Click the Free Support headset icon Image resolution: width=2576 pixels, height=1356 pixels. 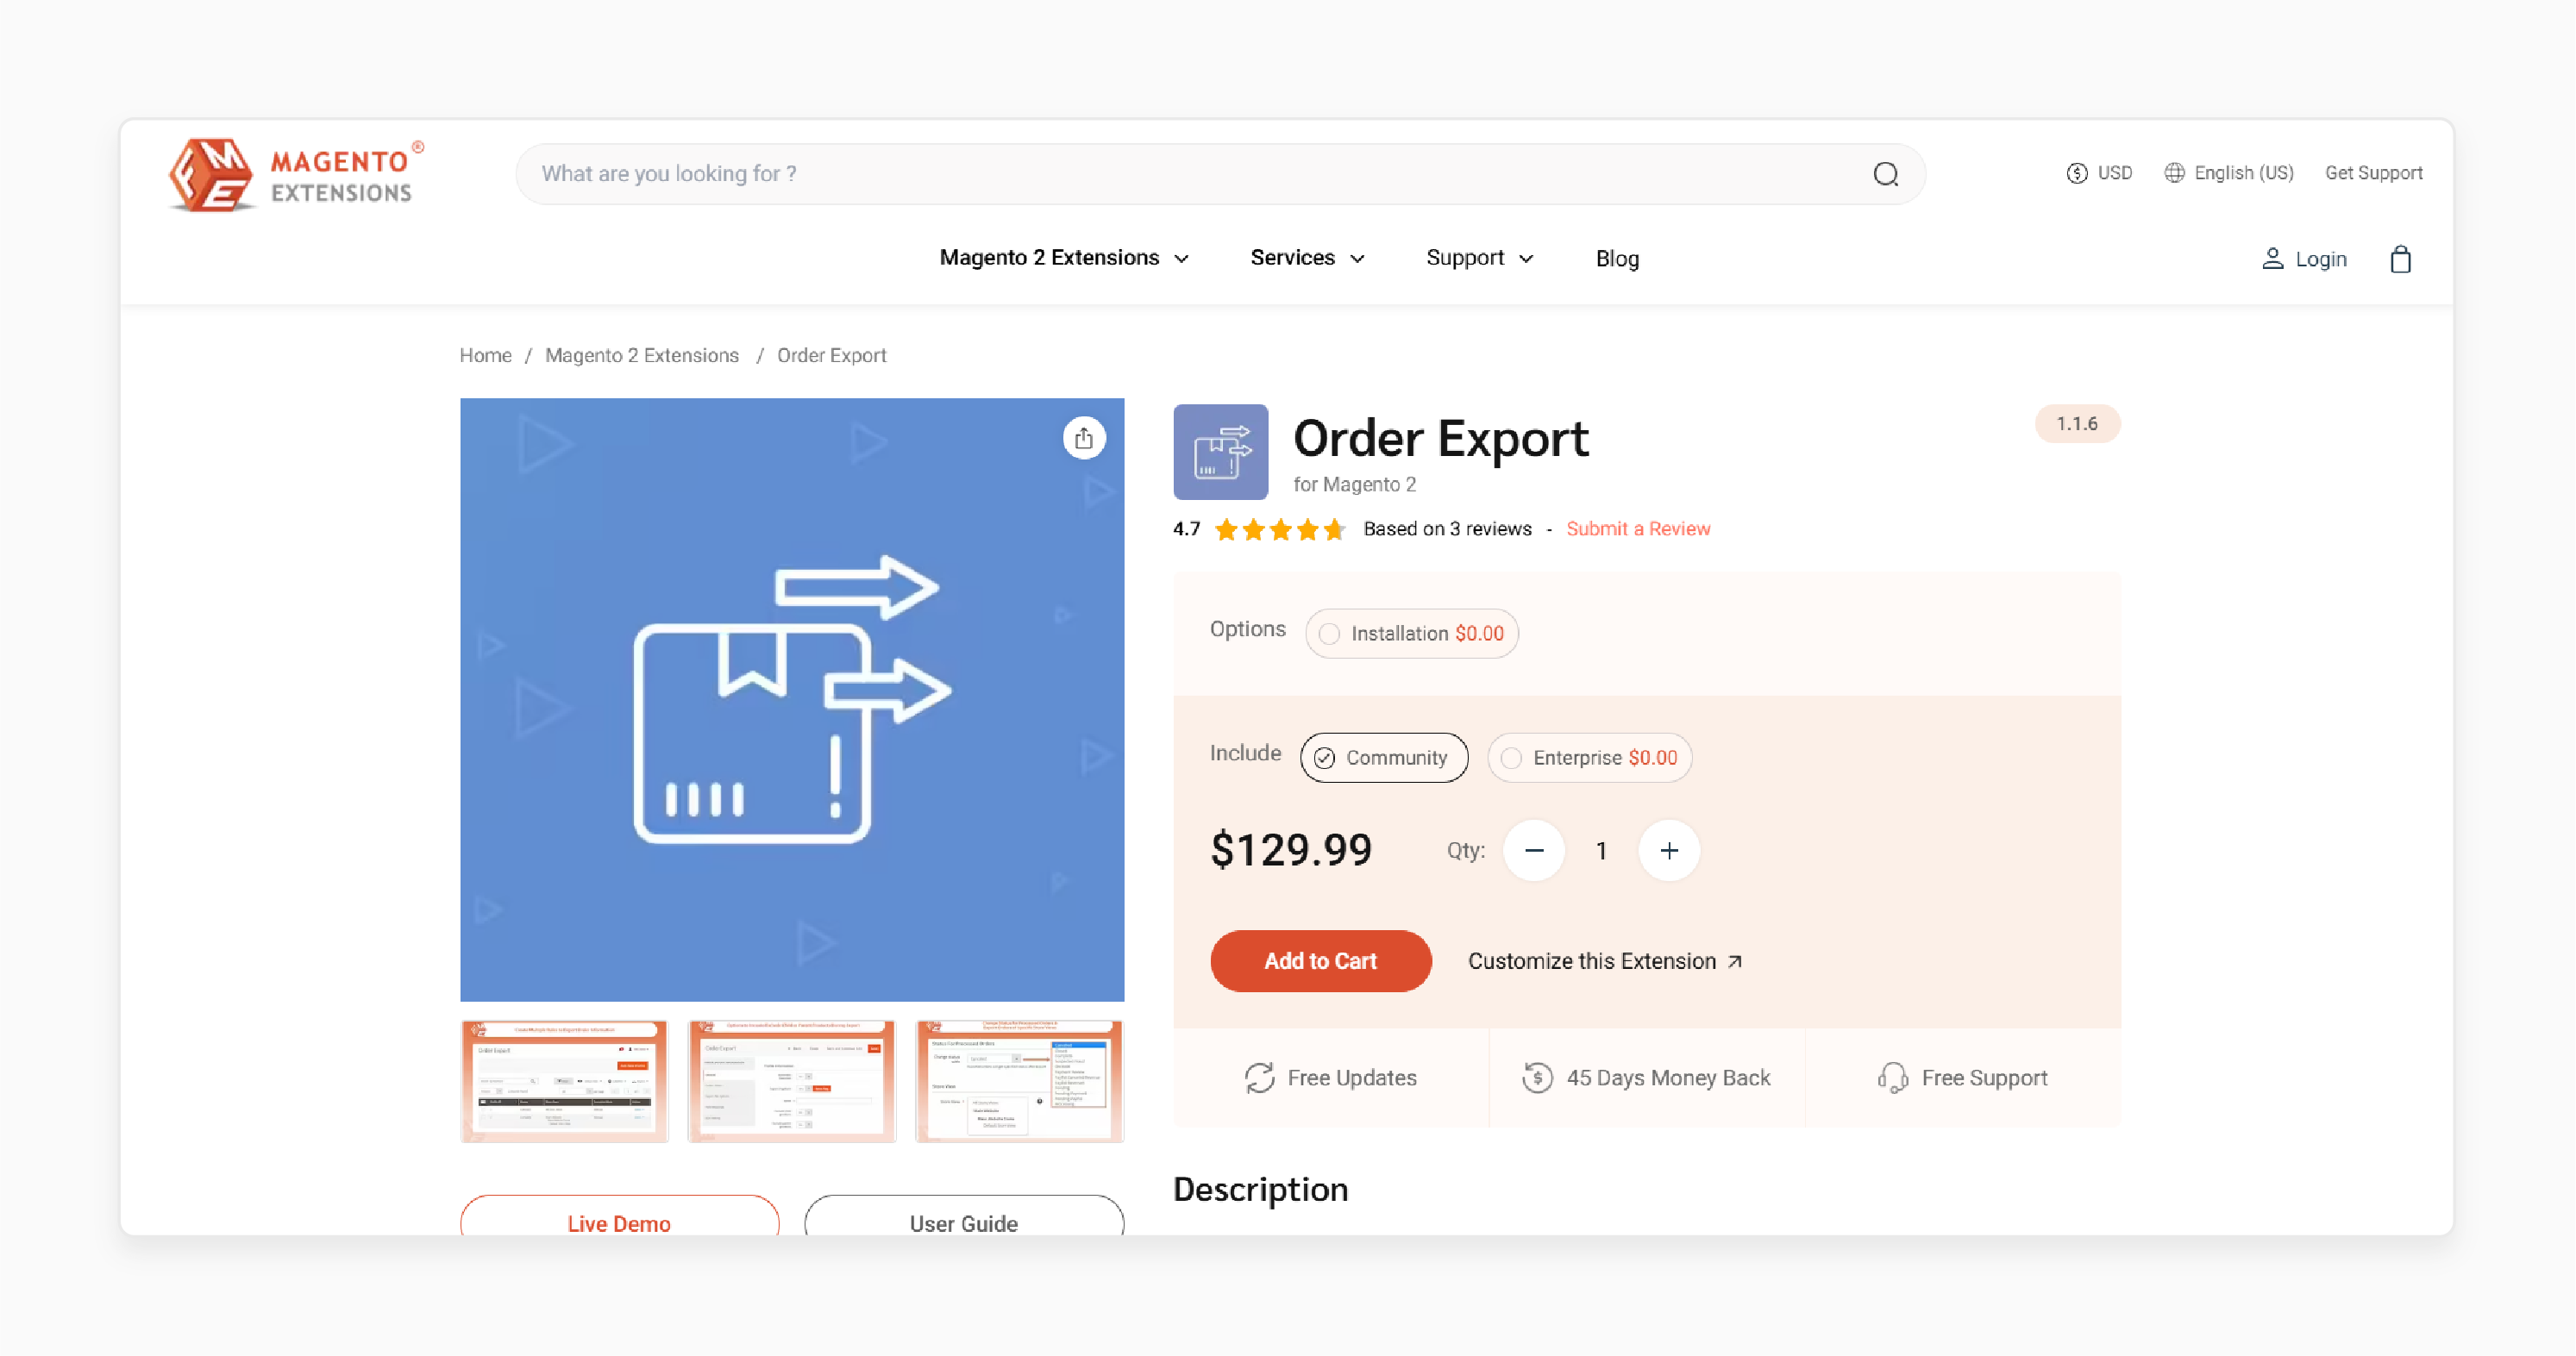coord(1892,1078)
